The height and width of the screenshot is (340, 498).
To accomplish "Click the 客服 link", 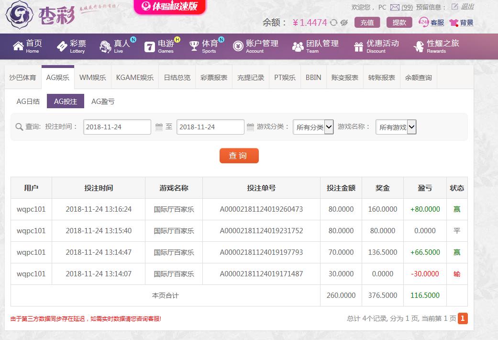I will click(x=437, y=23).
